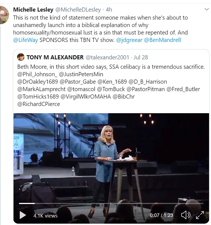This screenshot has height=225, width=211.
Task: Play the embedded video
Action: click(23, 215)
